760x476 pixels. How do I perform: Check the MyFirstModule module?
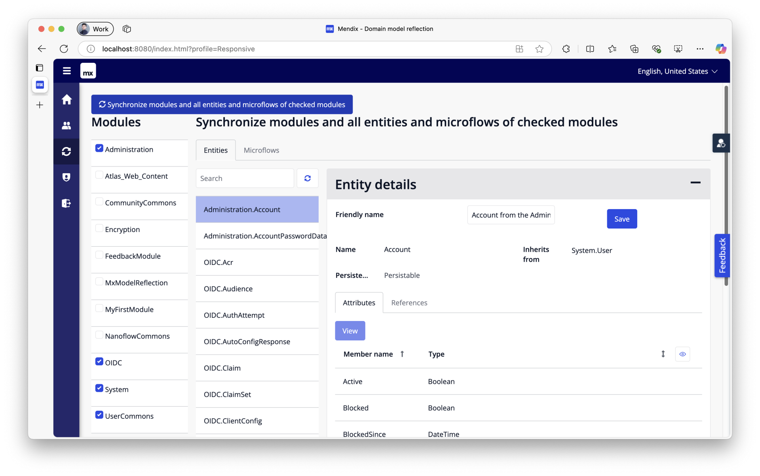(x=99, y=308)
